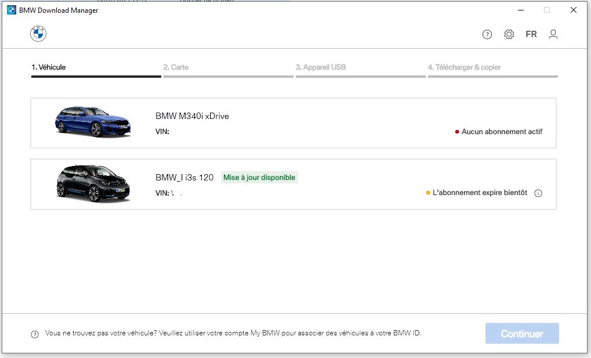Click the black BMW i3s car thumbnail

coord(93,183)
